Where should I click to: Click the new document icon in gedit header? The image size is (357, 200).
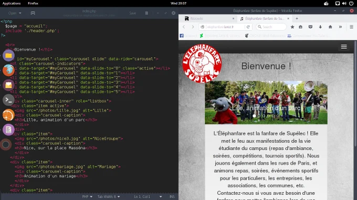tap(33, 13)
